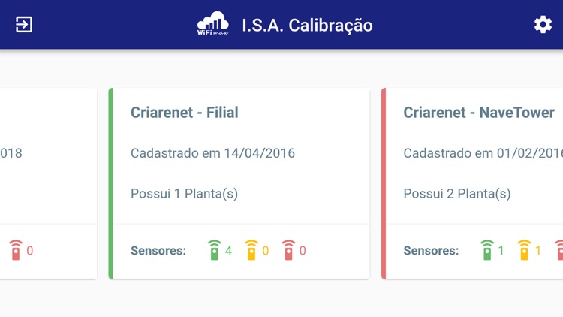Click green sensor icon on Criarenet - NaveTower

tap(487, 250)
